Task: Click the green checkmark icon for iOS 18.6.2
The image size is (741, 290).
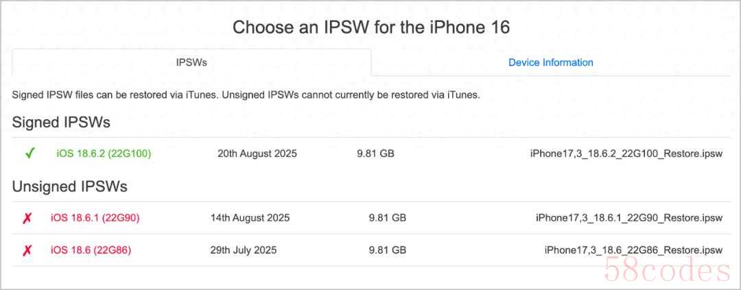Action: tap(30, 154)
